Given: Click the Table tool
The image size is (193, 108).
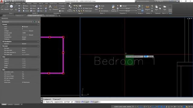Looking at the screenshot, I should [62, 11].
